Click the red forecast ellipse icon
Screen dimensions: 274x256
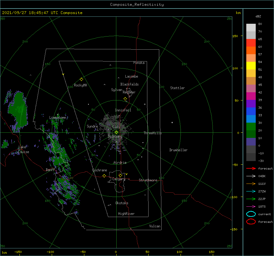pos(251,222)
